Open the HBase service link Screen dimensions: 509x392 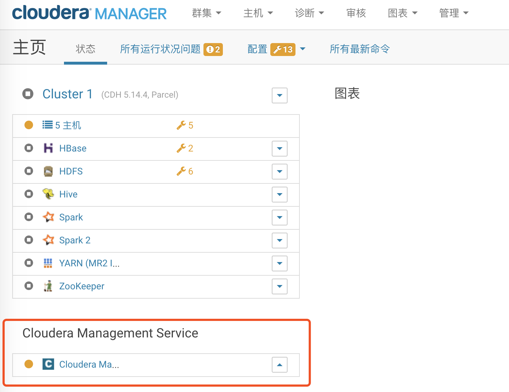[x=73, y=148]
